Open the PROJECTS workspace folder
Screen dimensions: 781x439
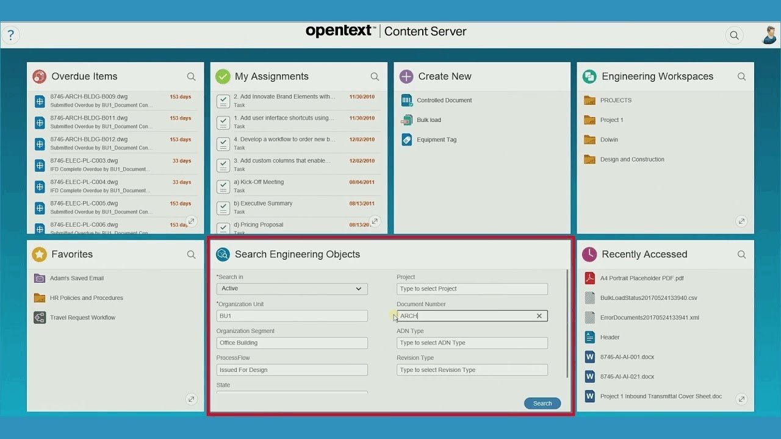(x=615, y=101)
